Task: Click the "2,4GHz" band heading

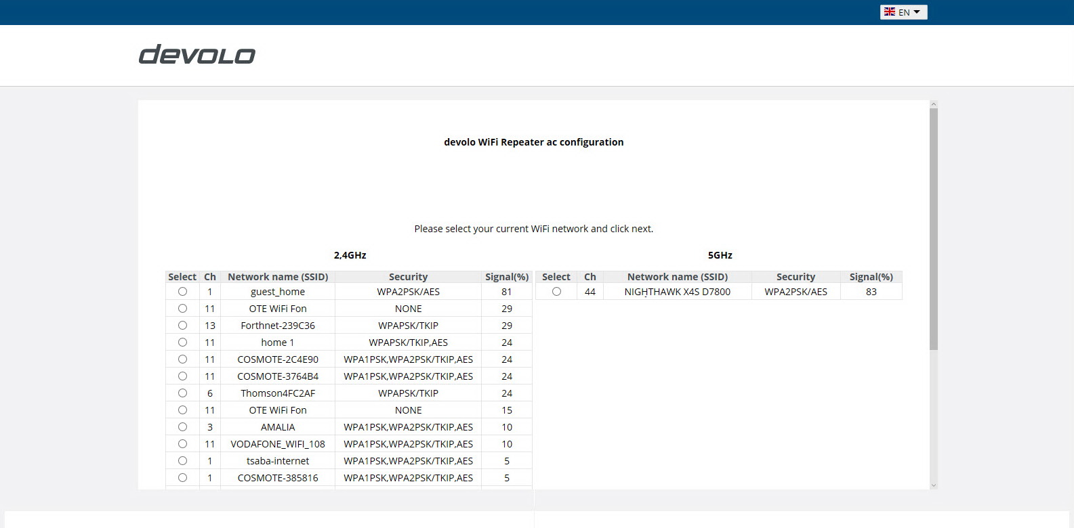Action: 350,255
